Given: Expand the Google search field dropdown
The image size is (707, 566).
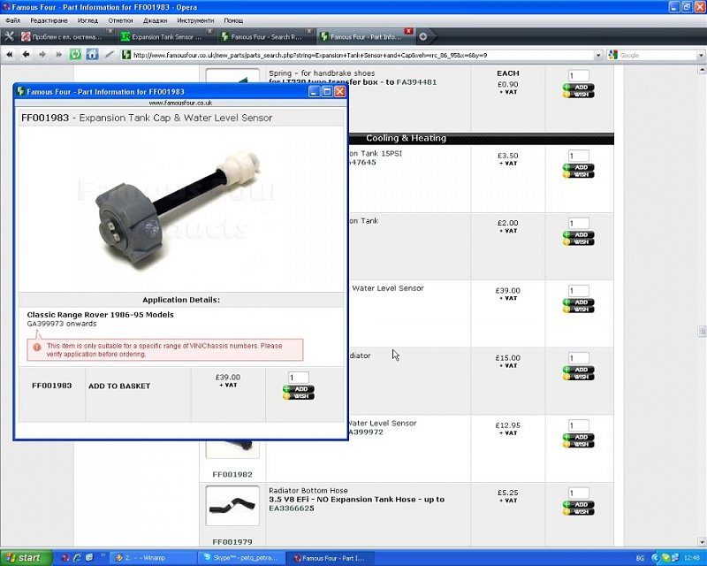Looking at the screenshot, I should tap(701, 55).
